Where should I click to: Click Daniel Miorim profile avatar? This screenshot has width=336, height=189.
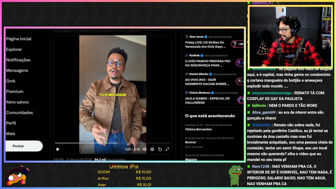[187, 74]
